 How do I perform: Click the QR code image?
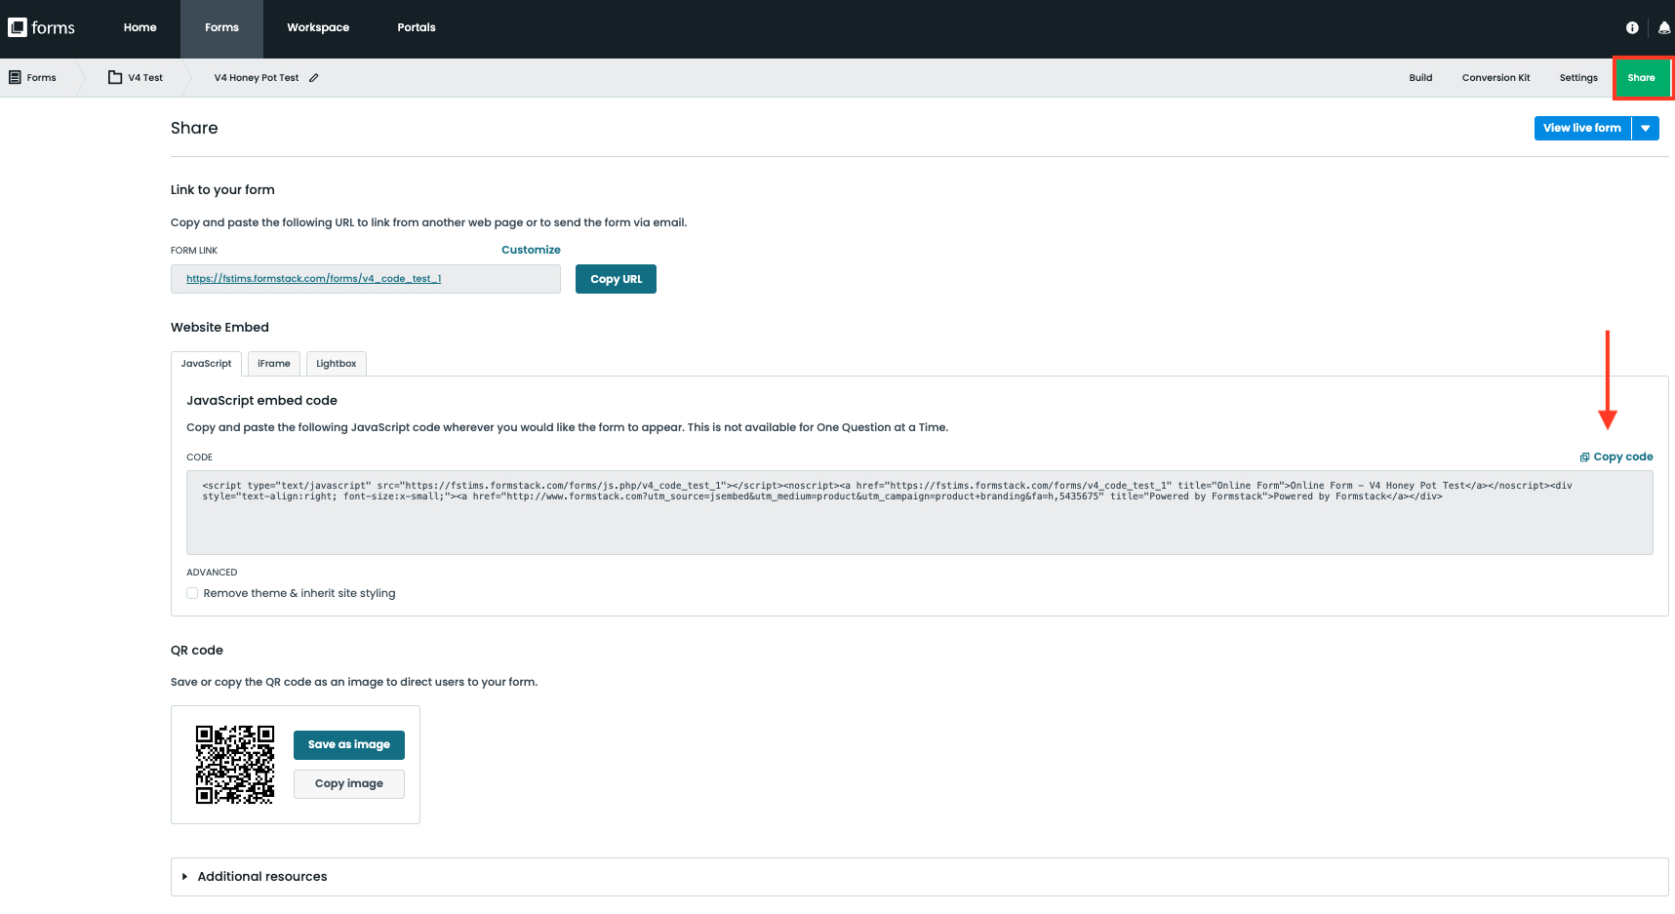point(234,765)
